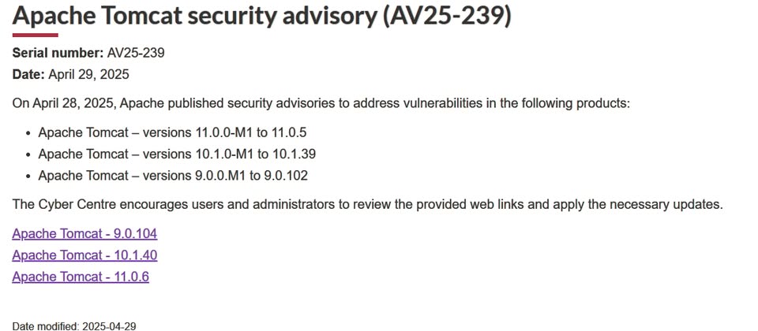Image resolution: width=758 pixels, height=331 pixels.
Task: Click the AV25-239 serial number value
Action: [136, 53]
